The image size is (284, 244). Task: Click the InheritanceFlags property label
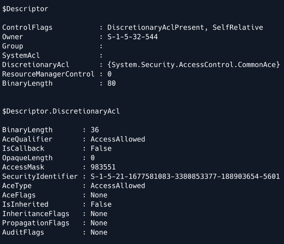click(x=36, y=214)
